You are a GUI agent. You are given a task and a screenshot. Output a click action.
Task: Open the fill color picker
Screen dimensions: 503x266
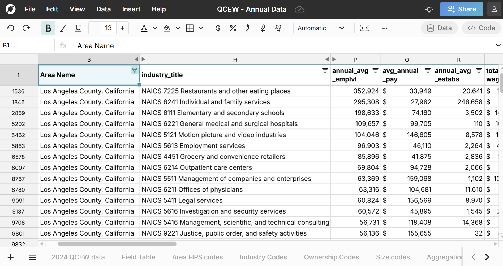coord(167,28)
